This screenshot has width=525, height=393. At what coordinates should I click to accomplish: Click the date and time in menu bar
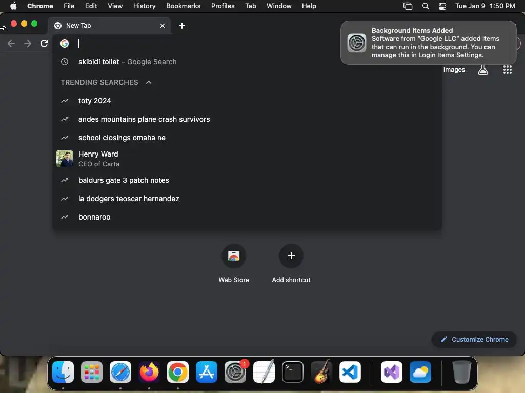485,6
